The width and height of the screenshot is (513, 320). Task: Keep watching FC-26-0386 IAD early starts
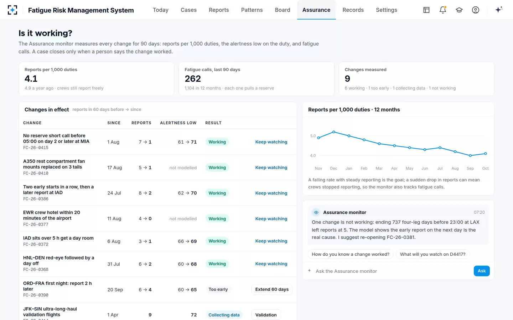point(271,193)
